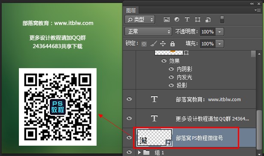This screenshot has width=264, height=156.
Task: Click the layers scroll down arrow
Action: tap(259, 154)
